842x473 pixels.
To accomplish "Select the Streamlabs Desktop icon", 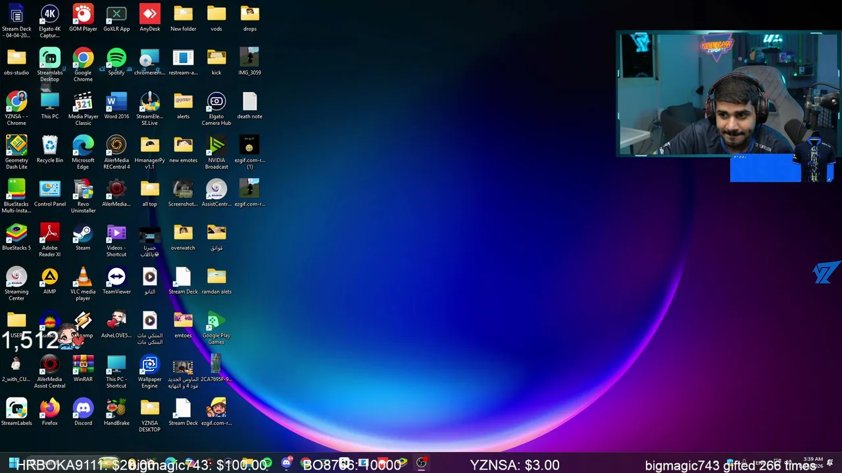I will pyautogui.click(x=49, y=65).
